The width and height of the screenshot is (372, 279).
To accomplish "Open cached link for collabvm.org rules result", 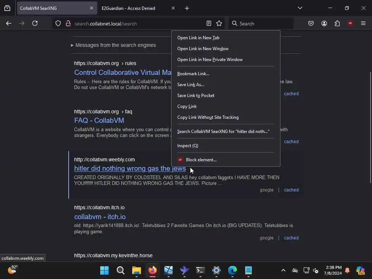I will [x=291, y=94].
